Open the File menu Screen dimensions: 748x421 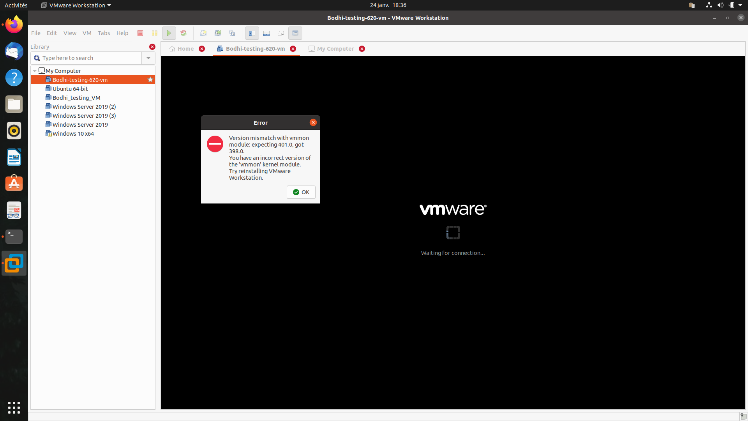36,33
